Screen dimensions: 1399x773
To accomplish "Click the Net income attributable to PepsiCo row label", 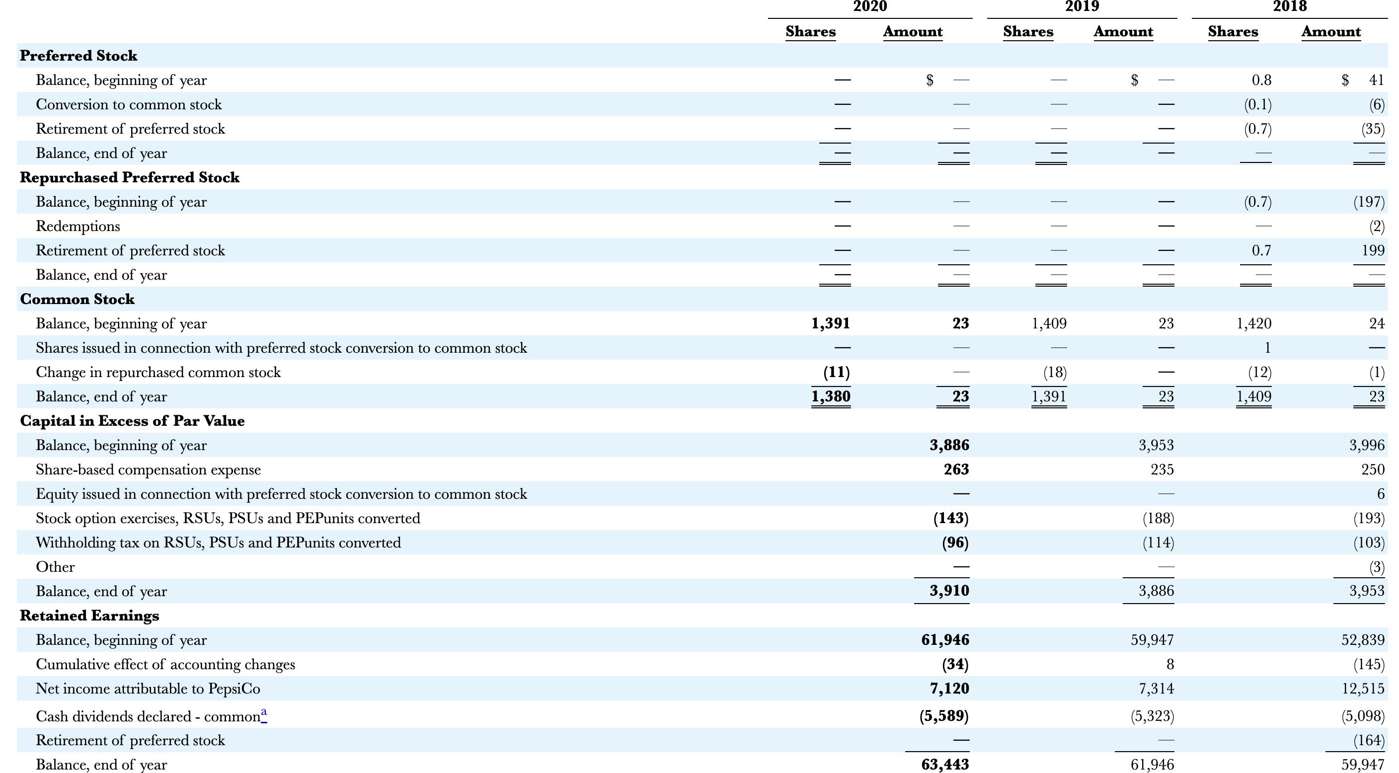I will click(148, 688).
